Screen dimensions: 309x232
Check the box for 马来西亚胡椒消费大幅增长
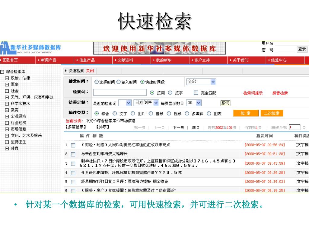(x=73, y=154)
